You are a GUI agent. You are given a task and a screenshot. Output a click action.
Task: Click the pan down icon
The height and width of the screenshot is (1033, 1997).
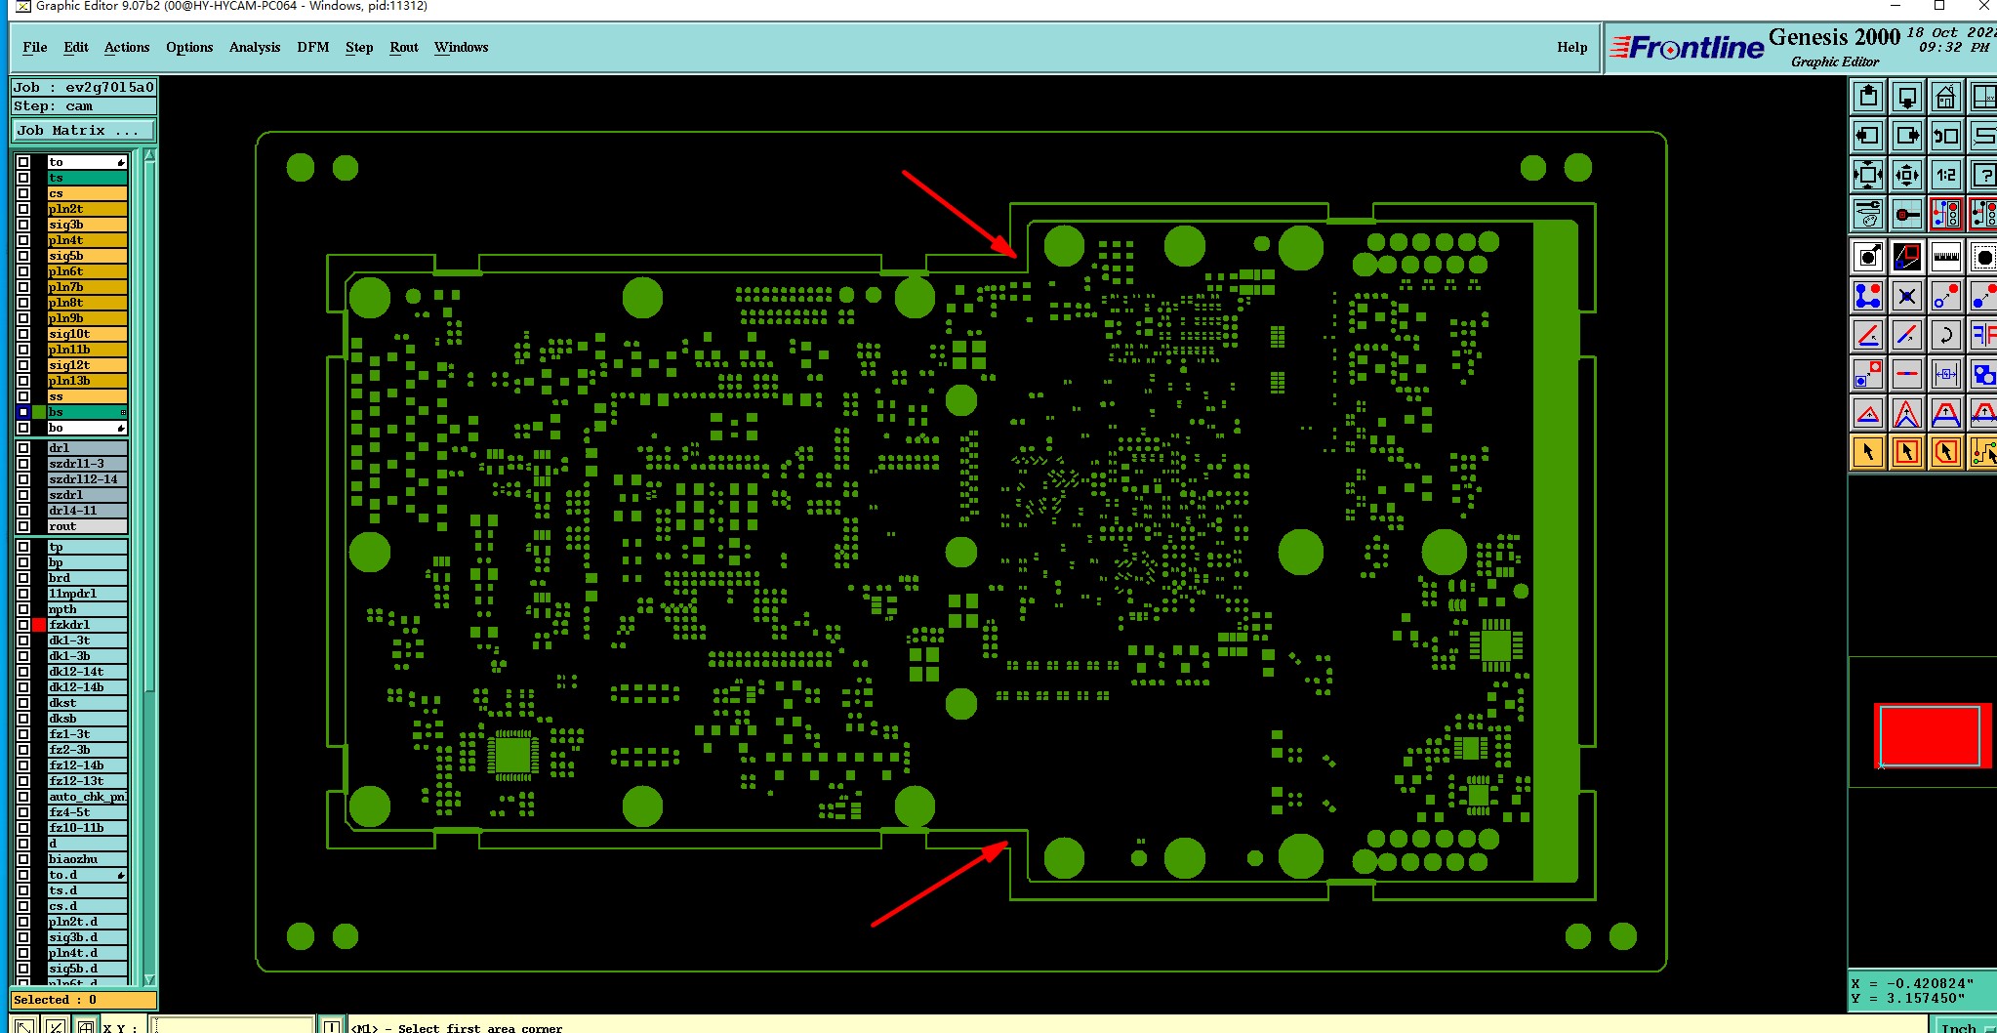point(1907,97)
